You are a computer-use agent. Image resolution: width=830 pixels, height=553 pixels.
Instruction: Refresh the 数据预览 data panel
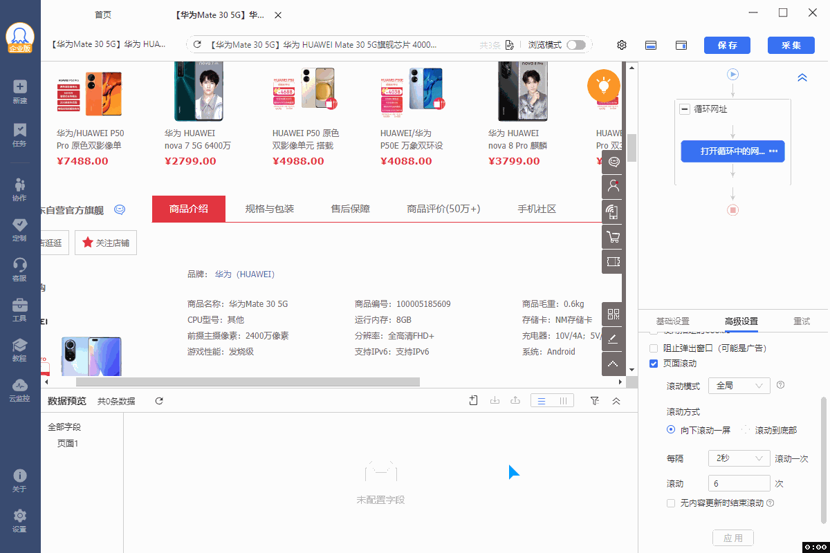pyautogui.click(x=159, y=401)
